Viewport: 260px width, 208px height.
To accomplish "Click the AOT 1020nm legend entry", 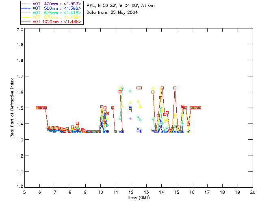I will click(51, 22).
